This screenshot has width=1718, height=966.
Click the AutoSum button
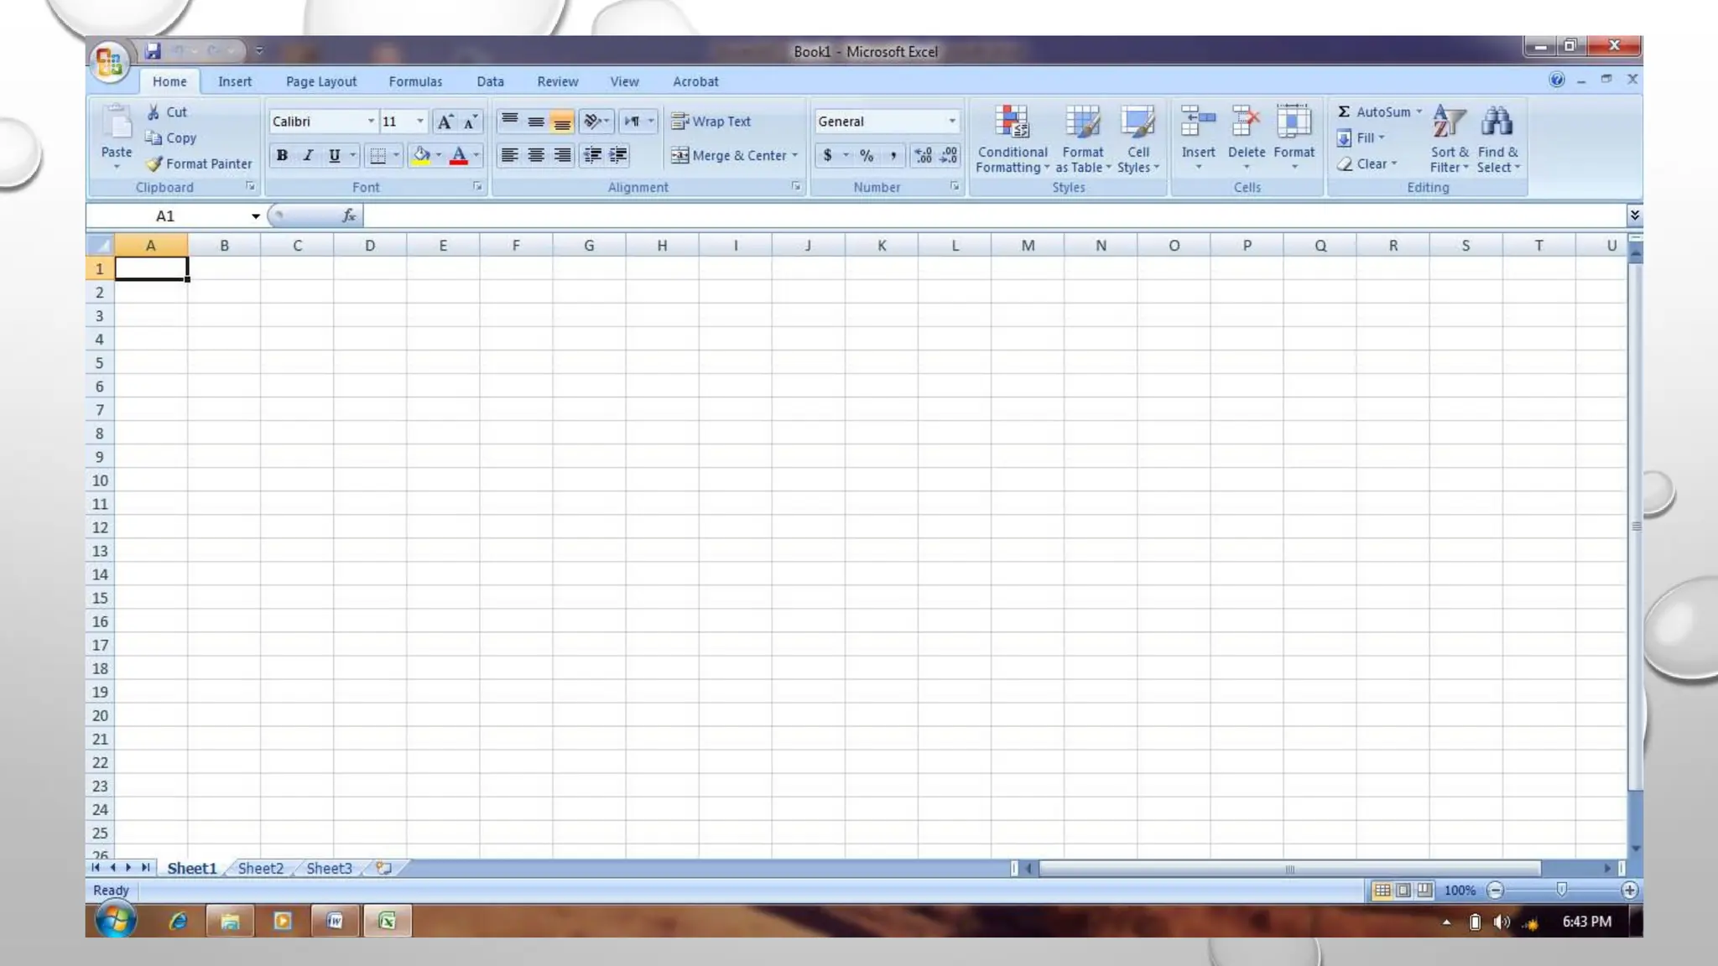coord(1376,112)
